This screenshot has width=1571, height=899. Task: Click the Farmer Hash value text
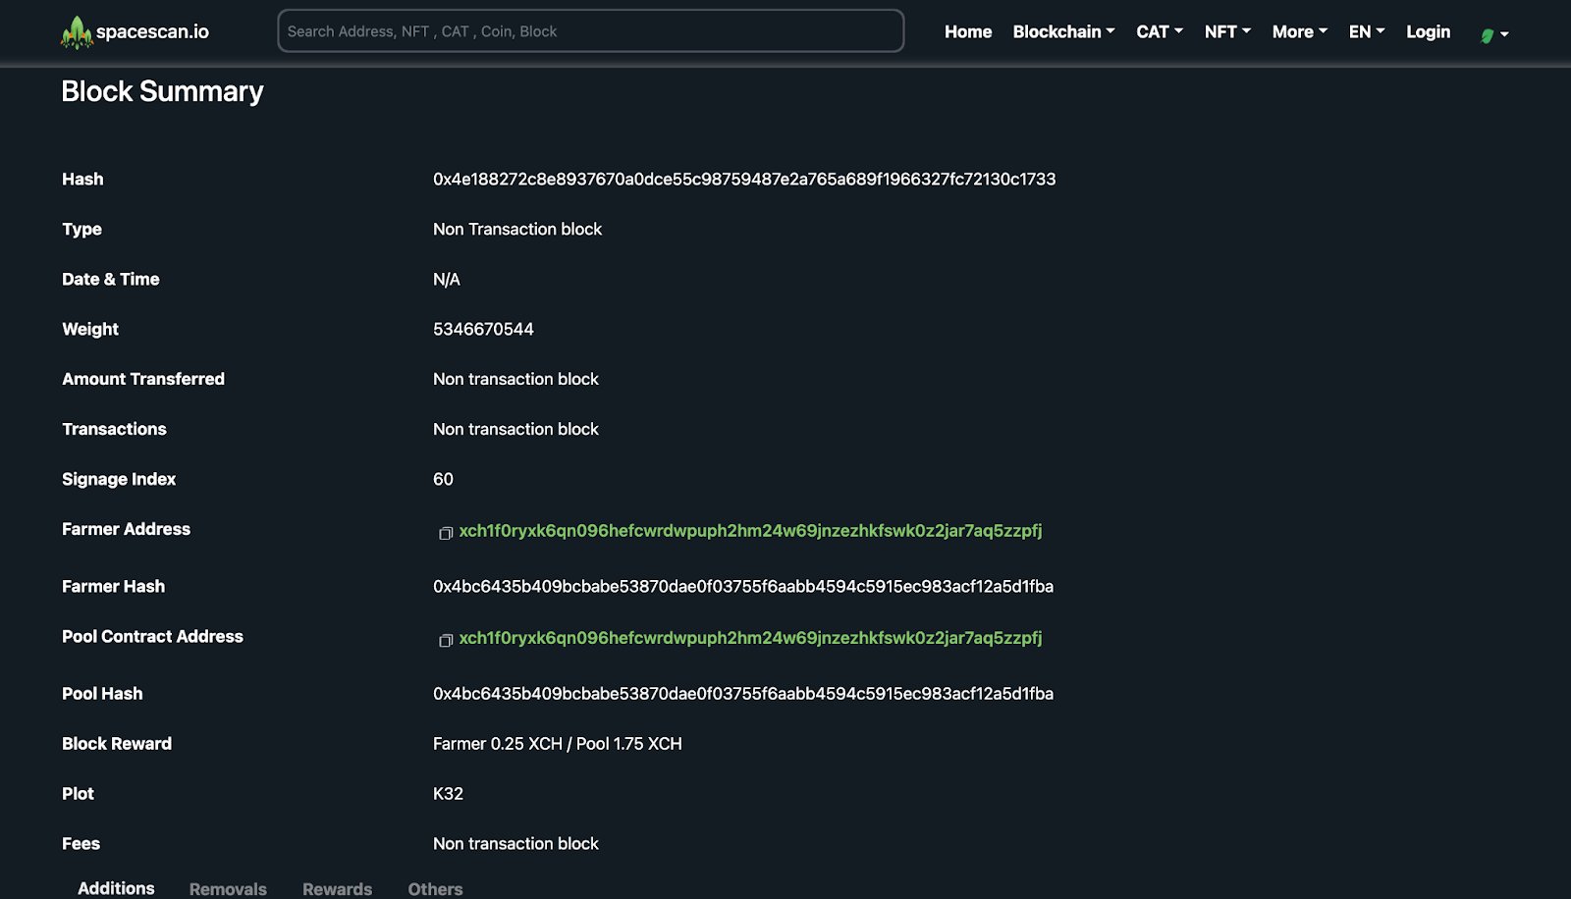[743, 587]
